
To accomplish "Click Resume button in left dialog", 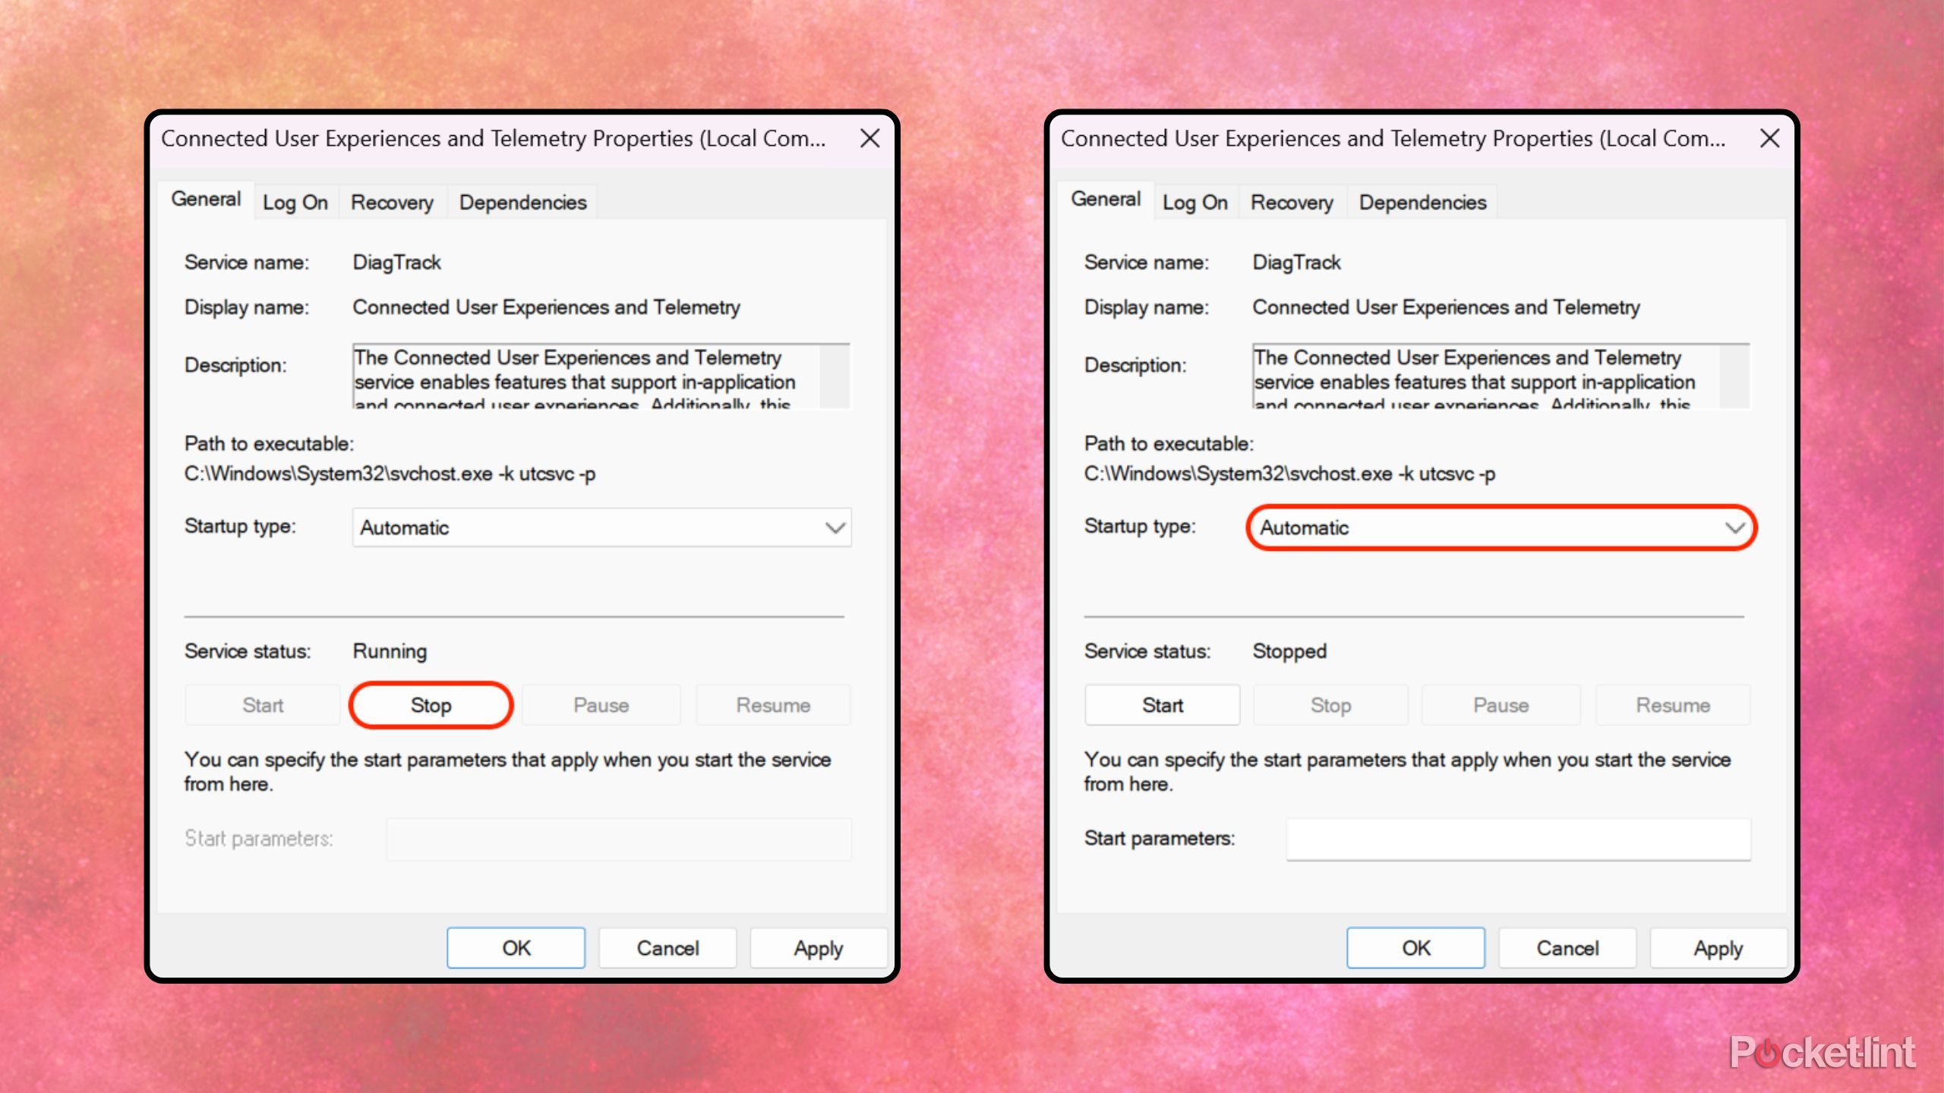I will click(x=773, y=705).
